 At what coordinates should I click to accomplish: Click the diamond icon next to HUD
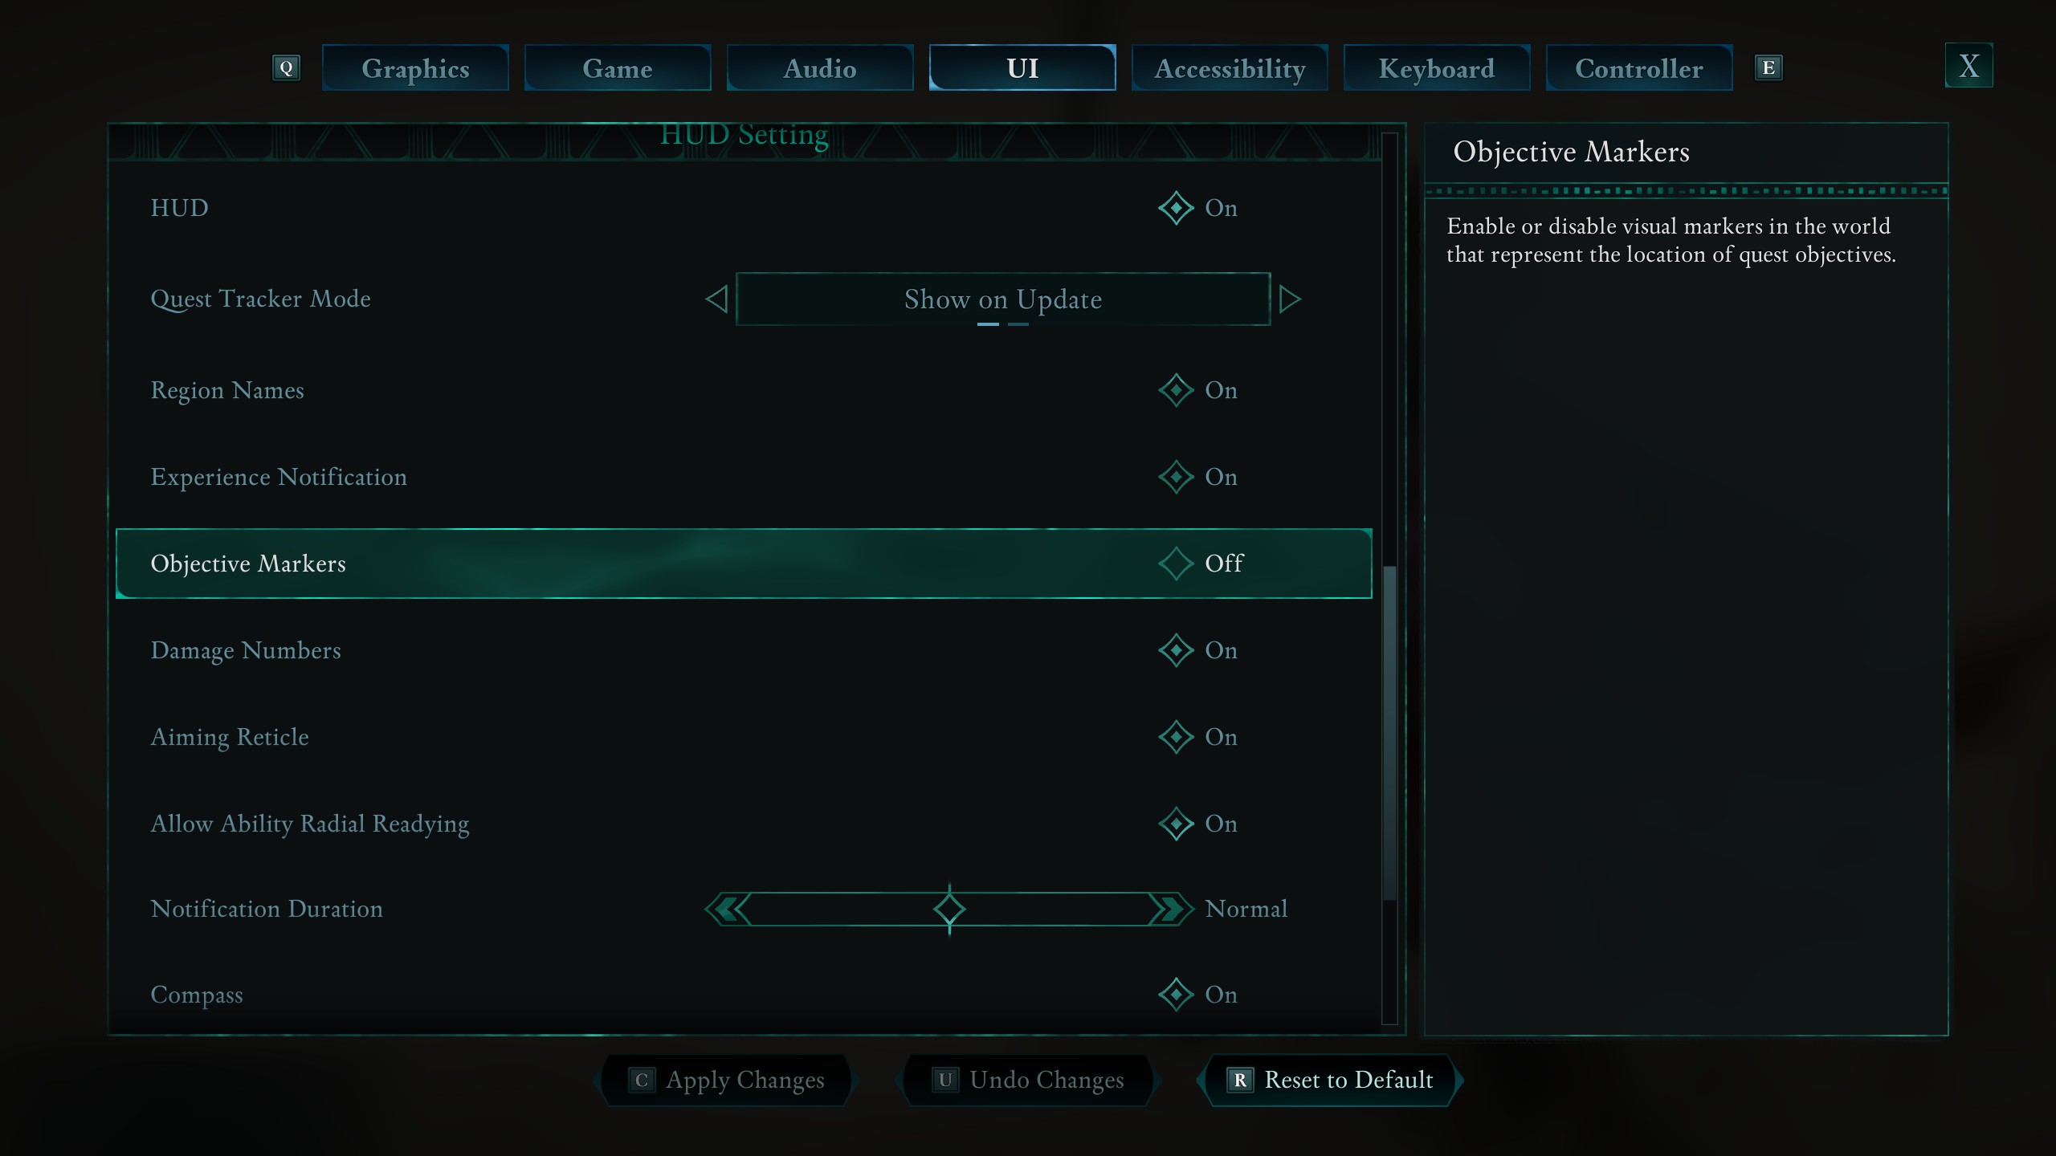[x=1173, y=207]
